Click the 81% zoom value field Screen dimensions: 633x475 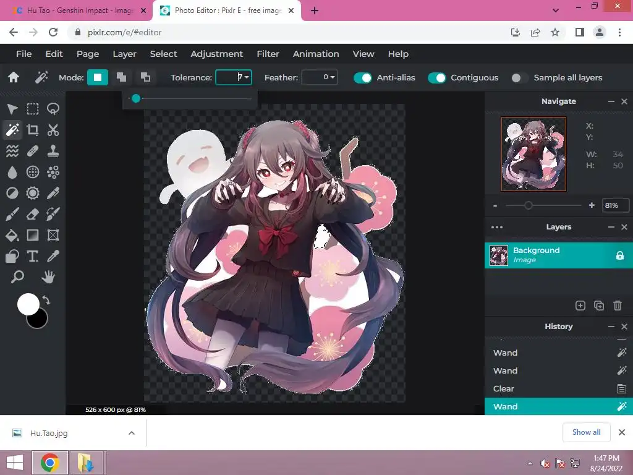(615, 205)
